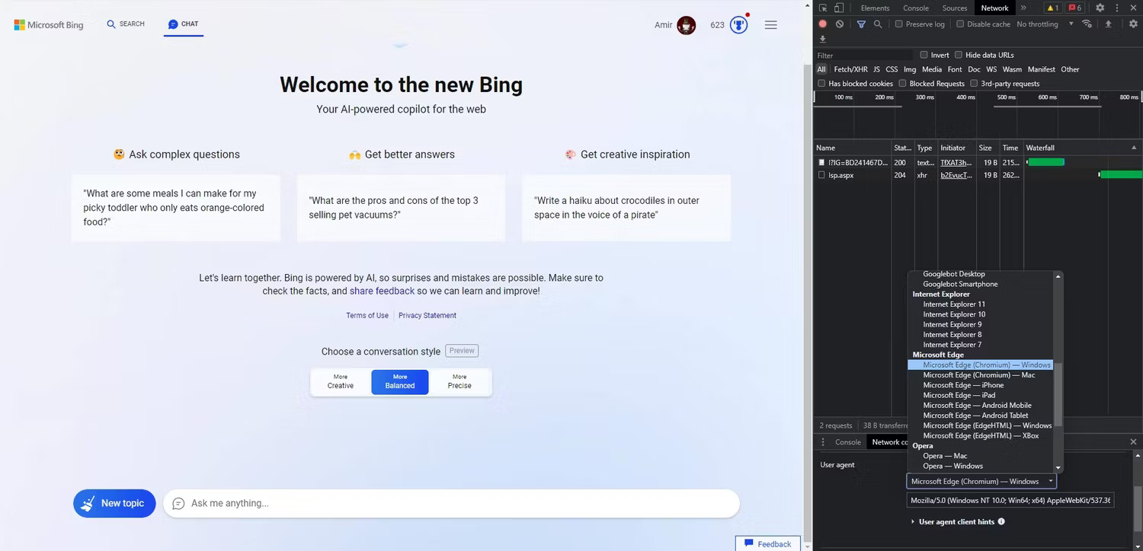Open the Privacy Statement link
Image resolution: width=1143 pixels, height=551 pixels.
tap(427, 315)
